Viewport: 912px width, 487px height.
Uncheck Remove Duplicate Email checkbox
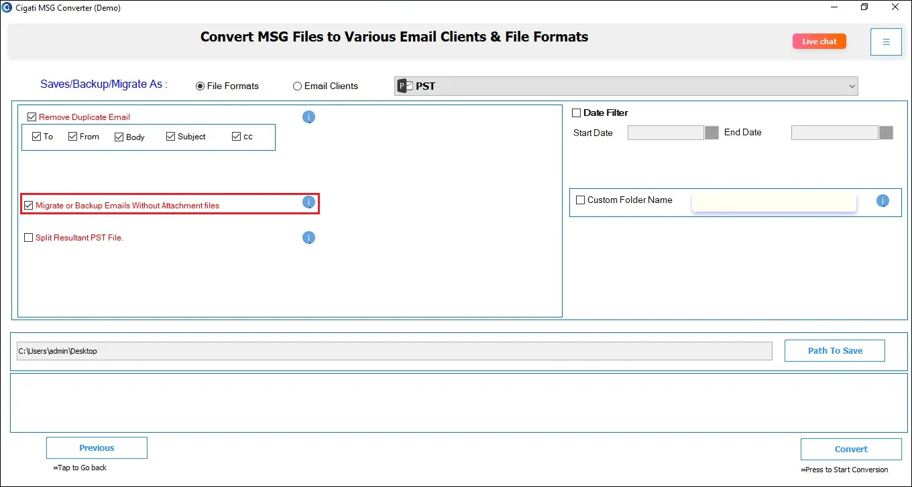click(x=32, y=117)
